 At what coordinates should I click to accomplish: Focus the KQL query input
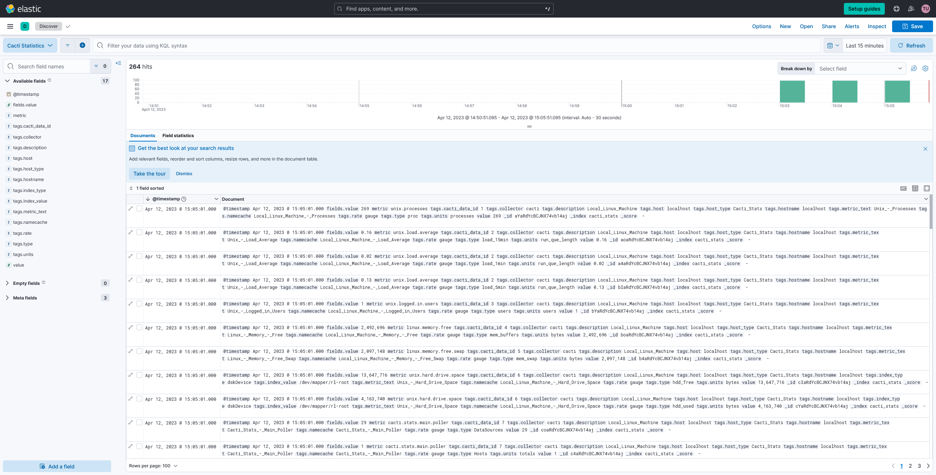(x=457, y=45)
